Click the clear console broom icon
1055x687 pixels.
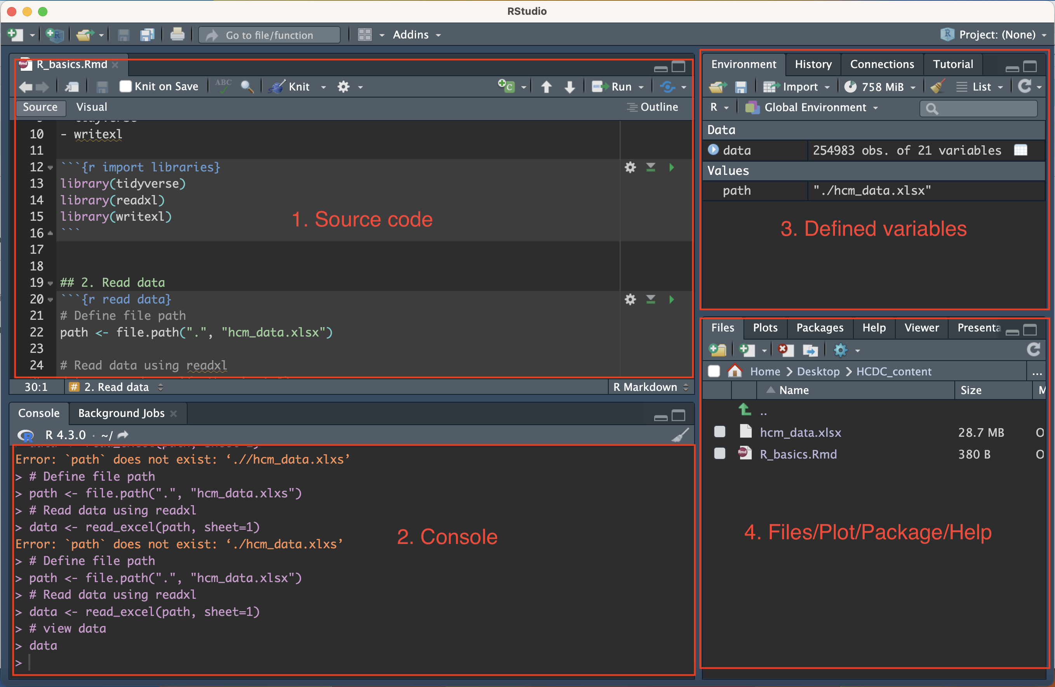[x=679, y=435]
